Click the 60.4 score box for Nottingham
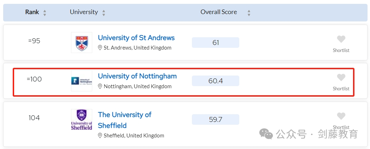This screenshot has width=370, height=149. pyautogui.click(x=216, y=81)
